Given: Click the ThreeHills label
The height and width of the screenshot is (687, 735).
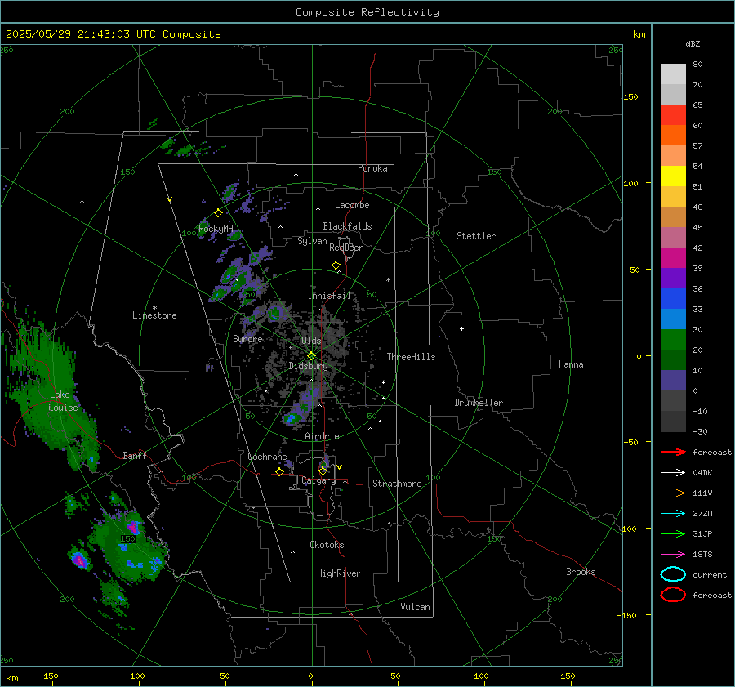Looking at the screenshot, I should coord(411,357).
